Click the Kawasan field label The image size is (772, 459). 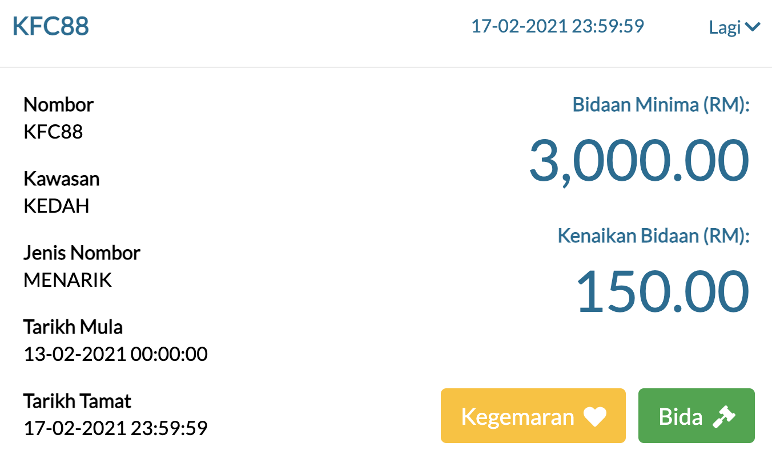[x=62, y=179]
